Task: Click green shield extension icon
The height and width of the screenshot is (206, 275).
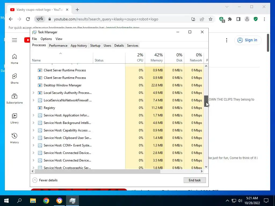Action: click(x=256, y=19)
